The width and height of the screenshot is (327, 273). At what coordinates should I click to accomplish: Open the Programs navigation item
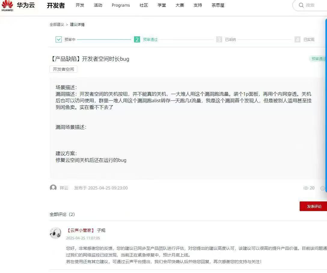pyautogui.click(x=121, y=5)
